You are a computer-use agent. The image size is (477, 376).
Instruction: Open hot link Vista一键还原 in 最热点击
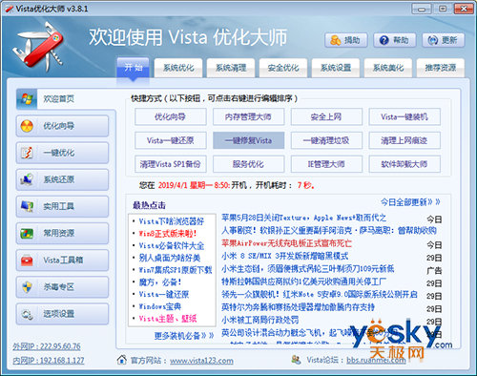pos(164,294)
